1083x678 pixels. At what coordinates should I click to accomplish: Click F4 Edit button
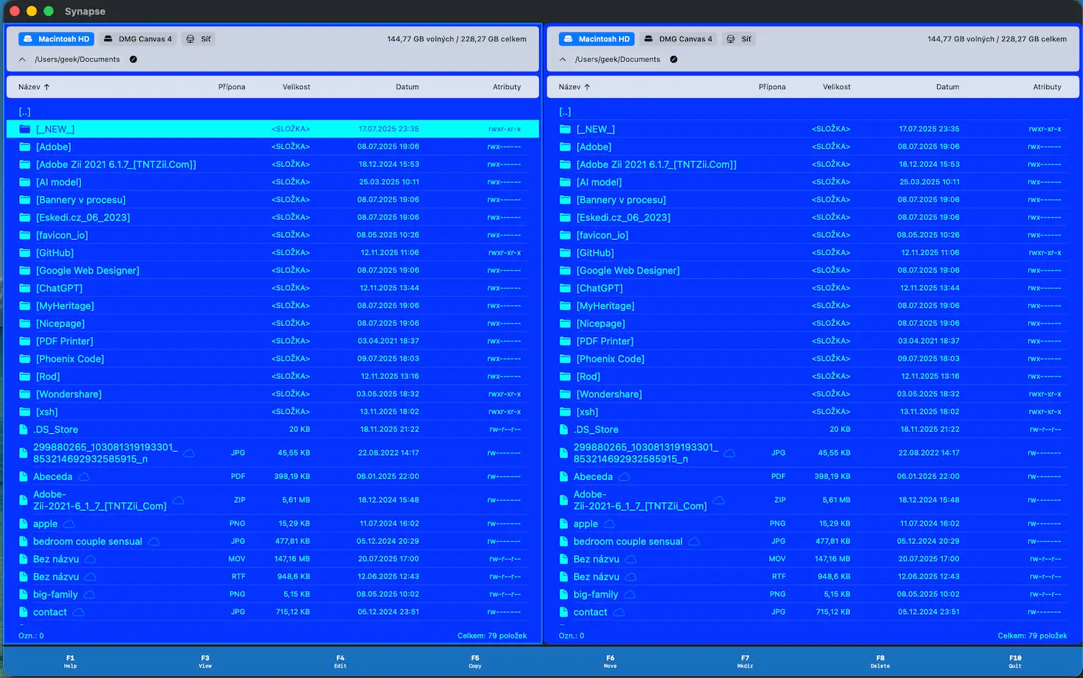[340, 661]
